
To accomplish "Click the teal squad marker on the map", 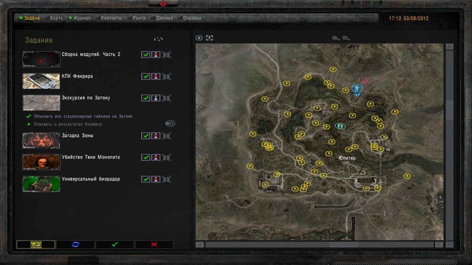I will 340,126.
